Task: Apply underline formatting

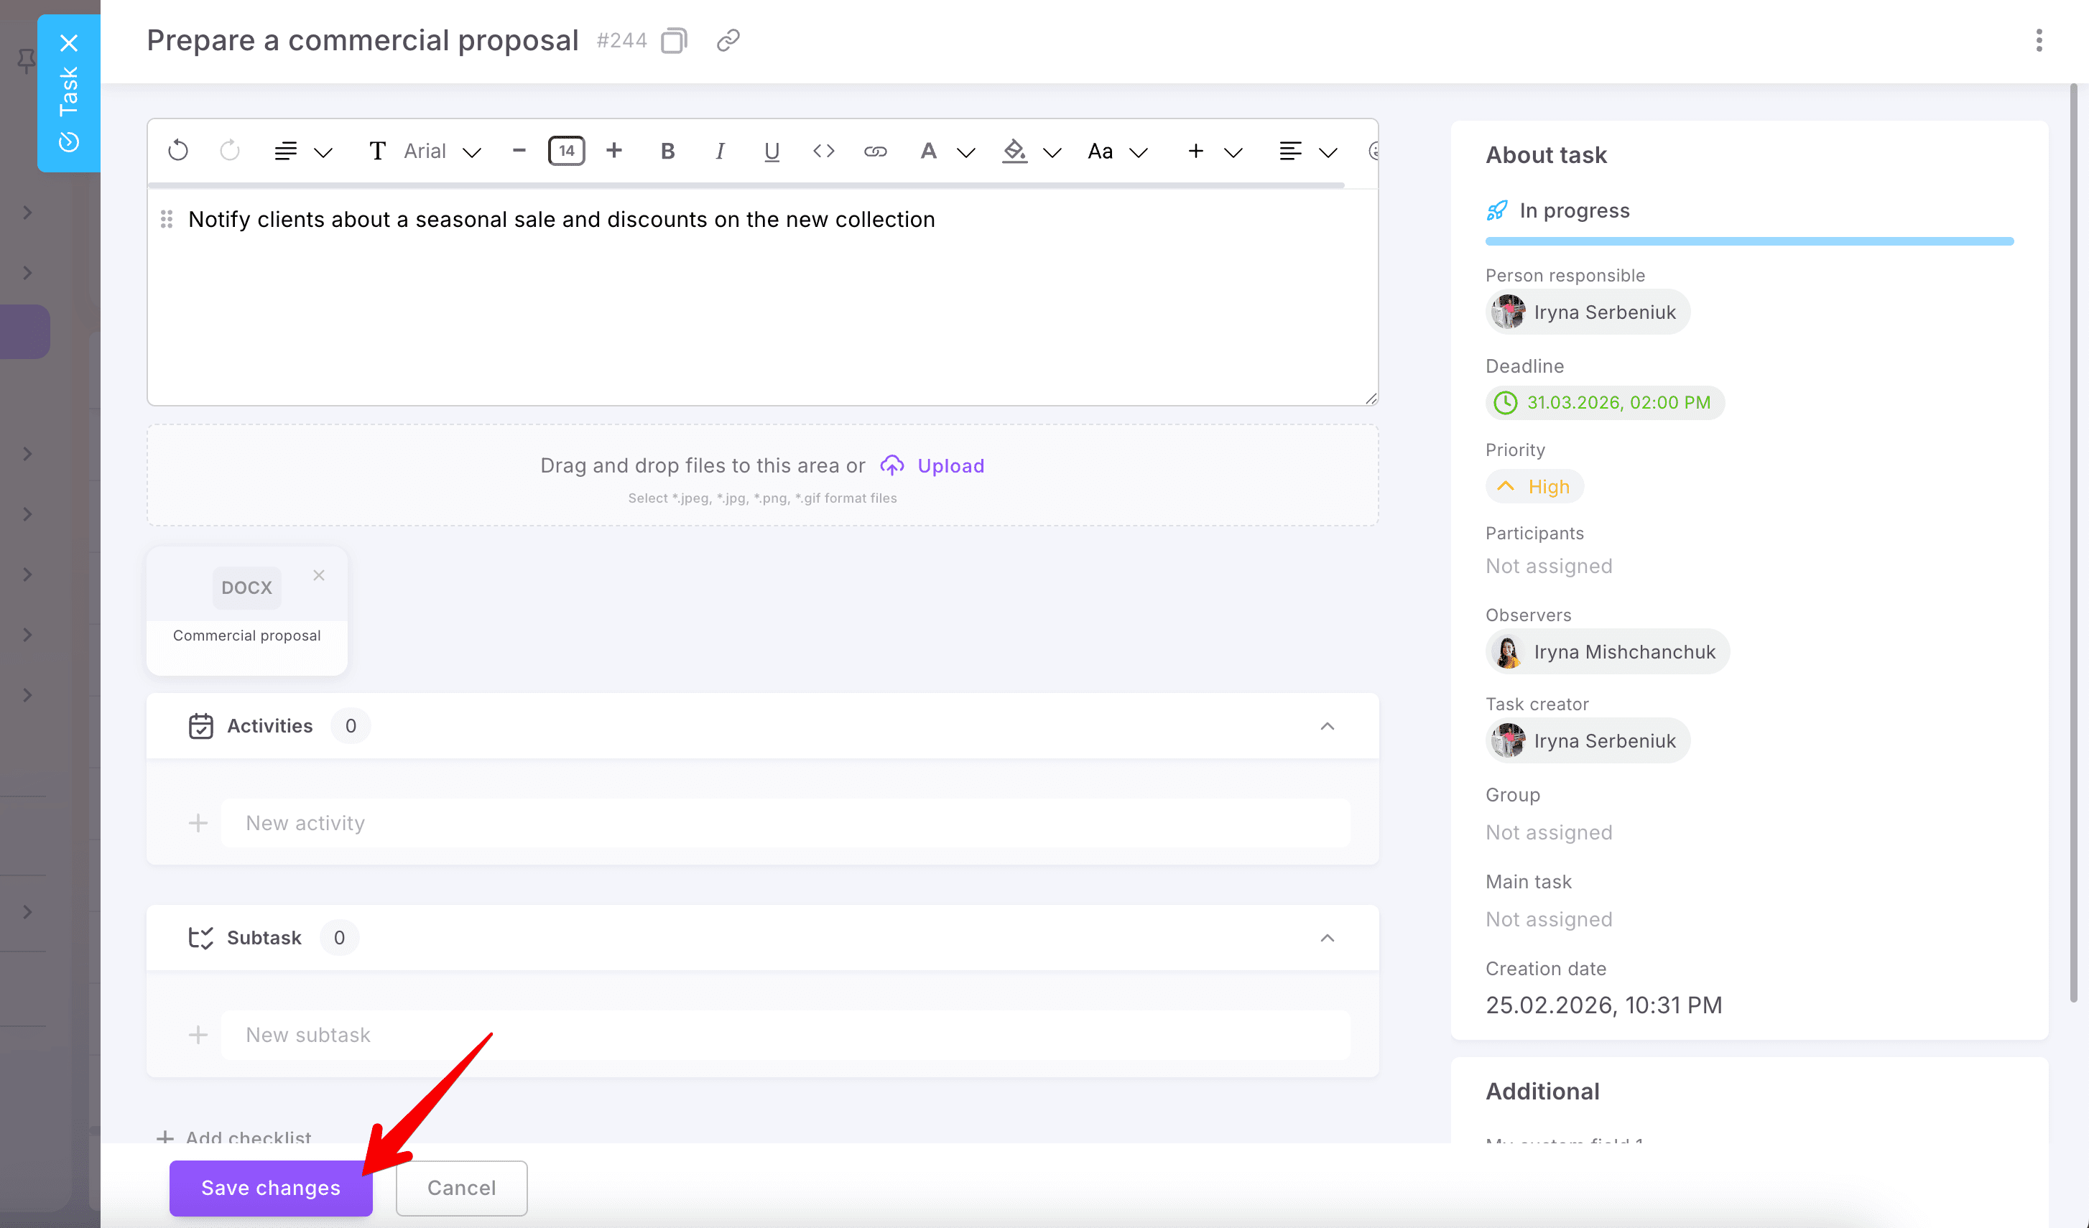Action: pyautogui.click(x=771, y=151)
